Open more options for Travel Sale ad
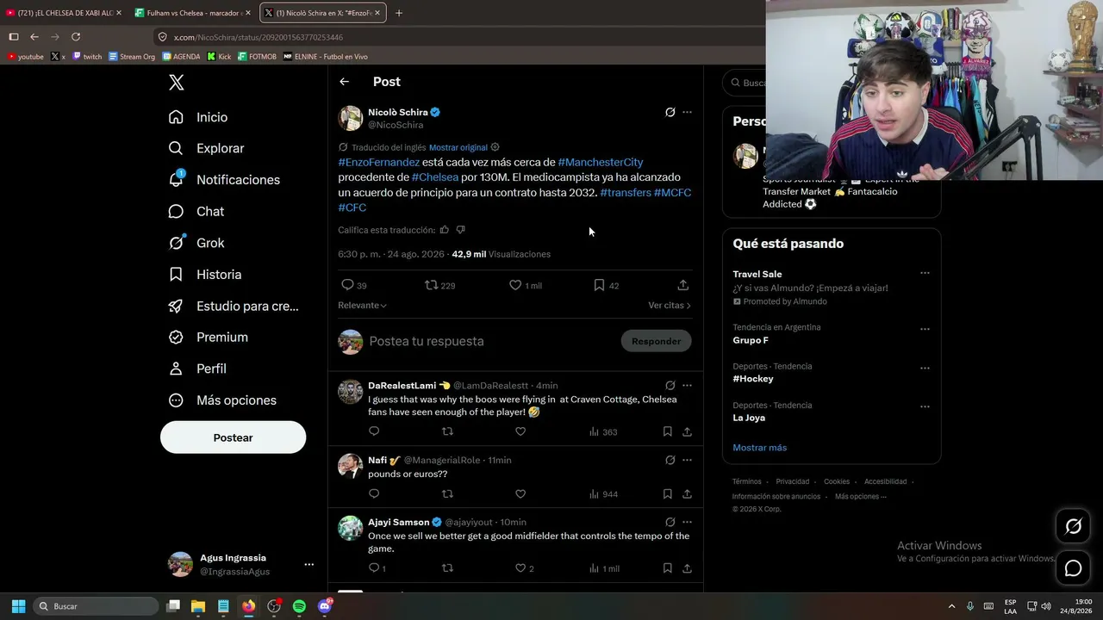Image resolution: width=1103 pixels, height=620 pixels. pos(925,274)
